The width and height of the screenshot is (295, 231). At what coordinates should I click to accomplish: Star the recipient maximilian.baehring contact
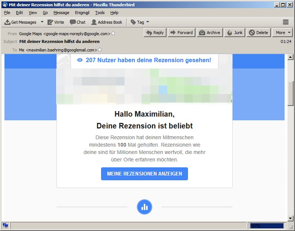[x=100, y=50]
